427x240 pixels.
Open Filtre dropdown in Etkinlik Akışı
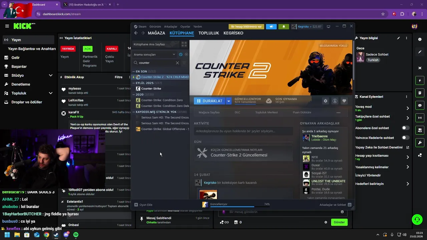122,77
